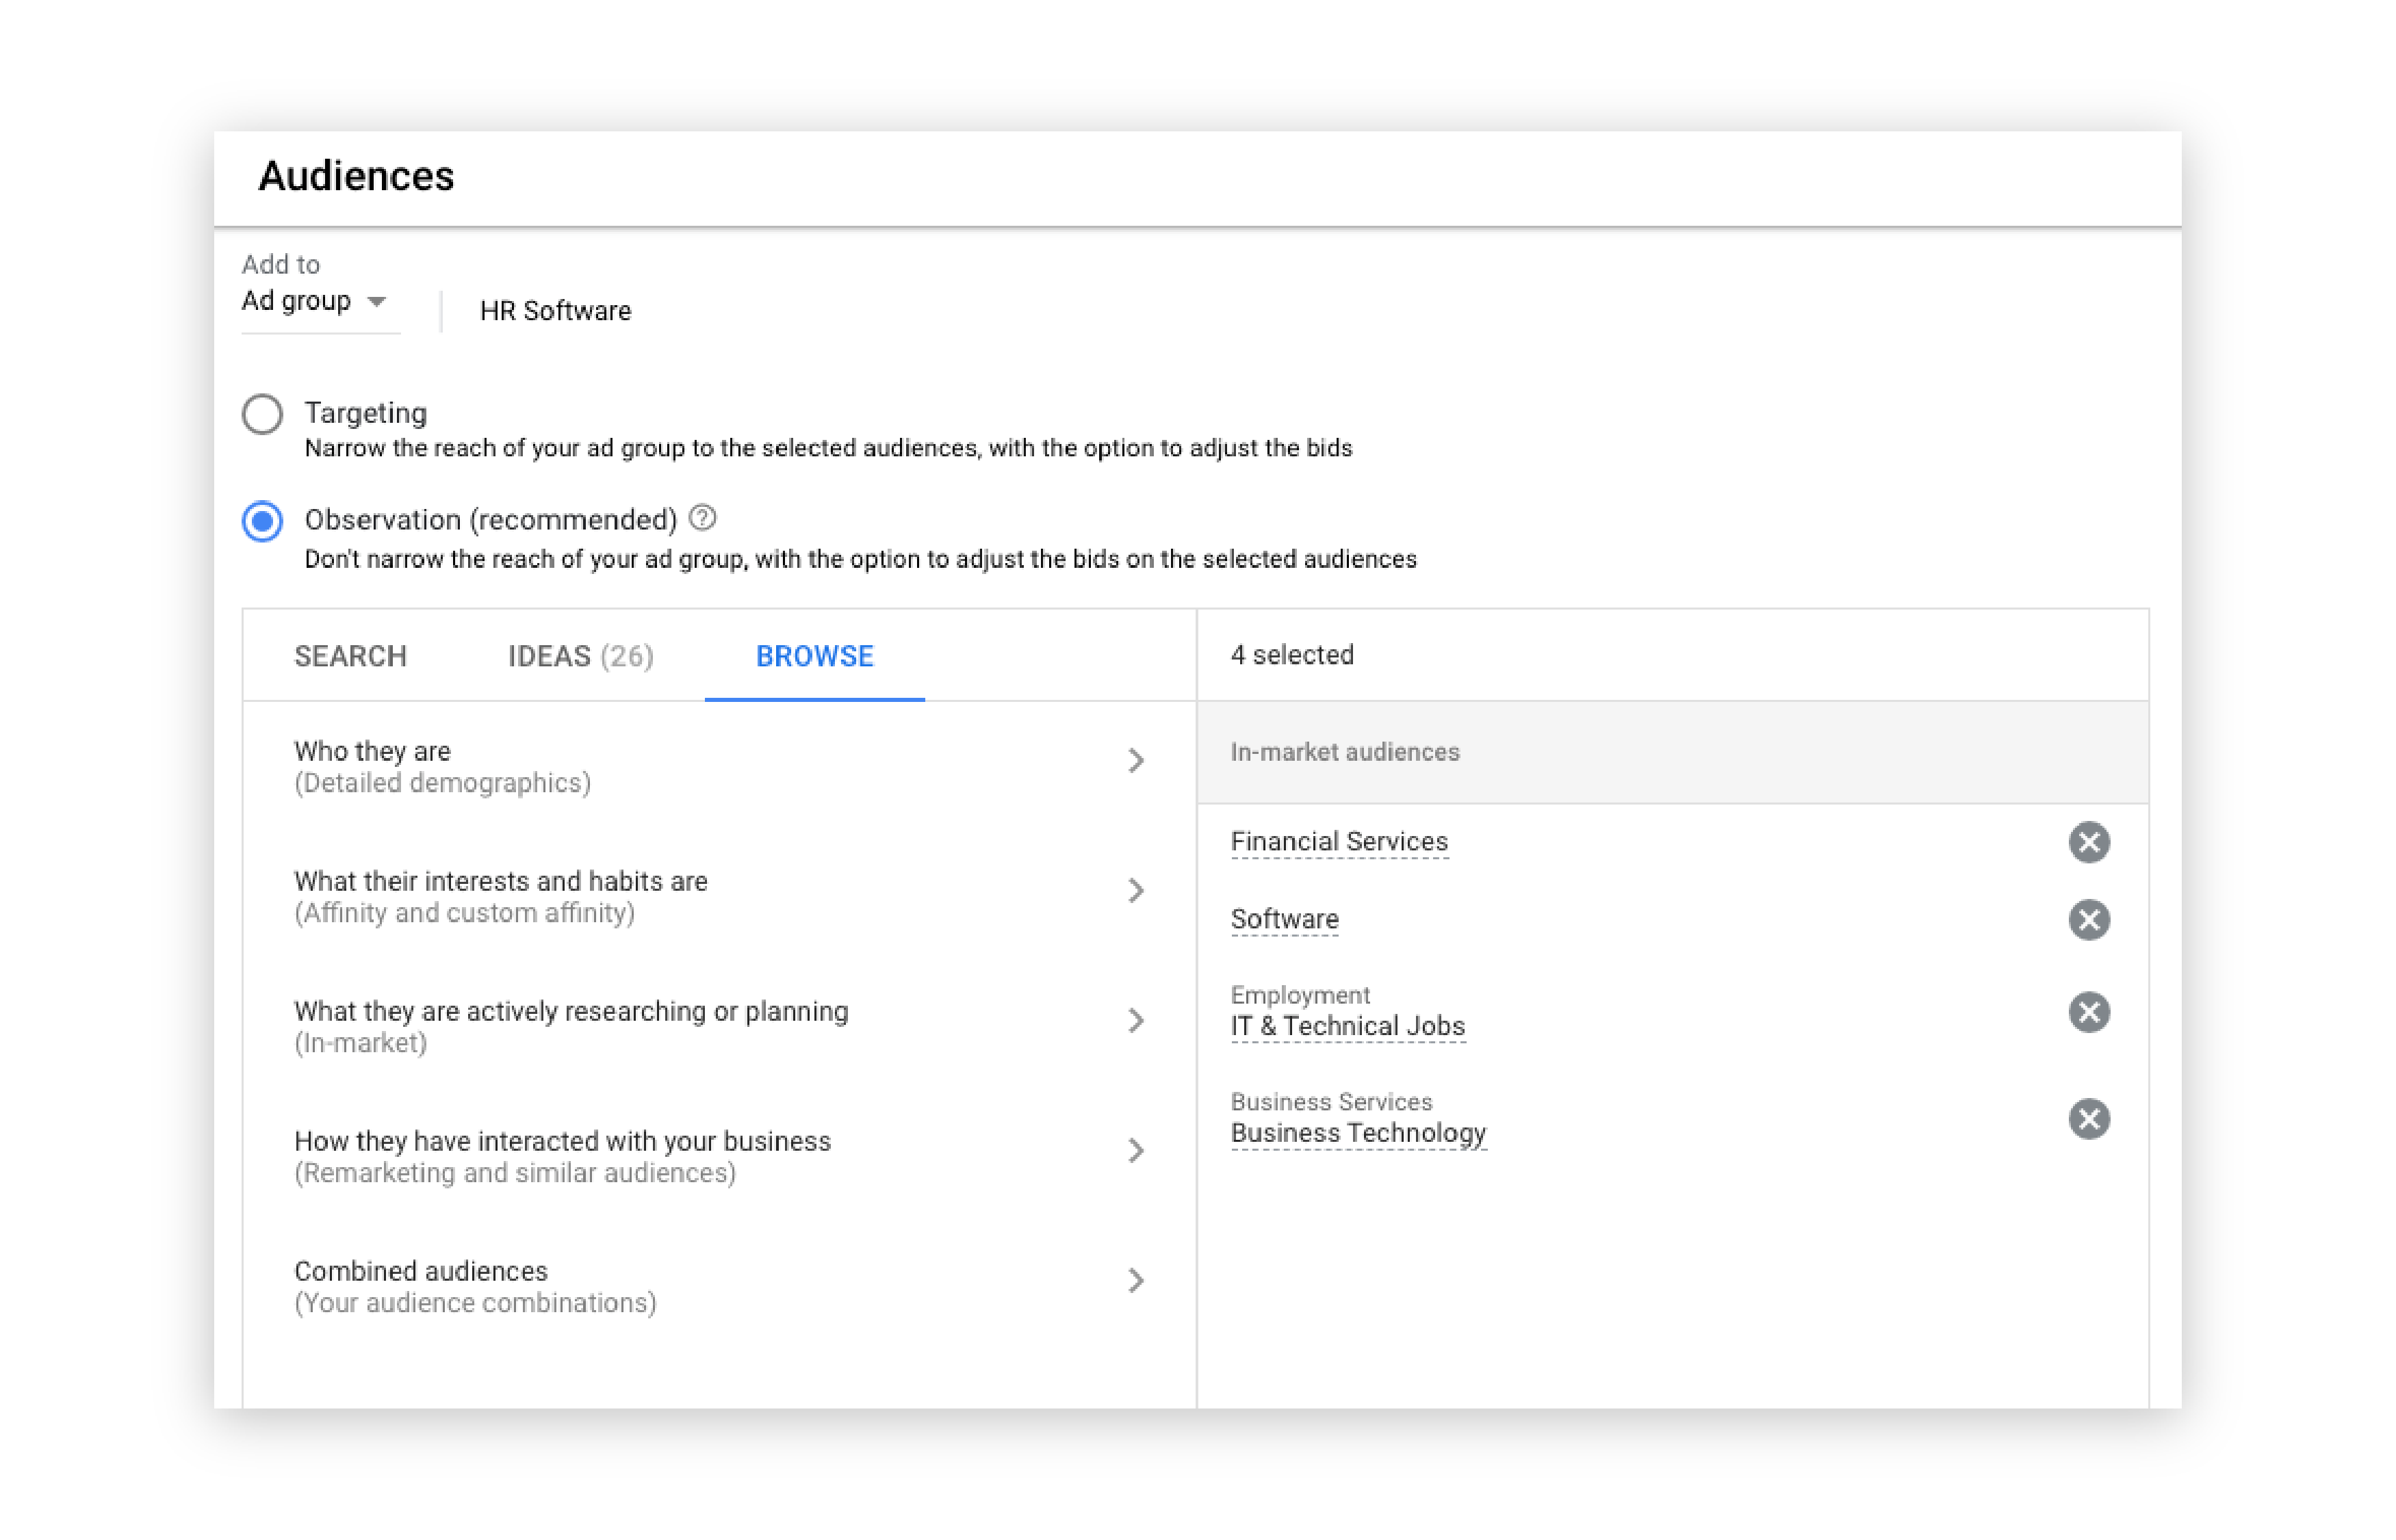
Task: Click the Audiences heading
Action: tap(355, 175)
